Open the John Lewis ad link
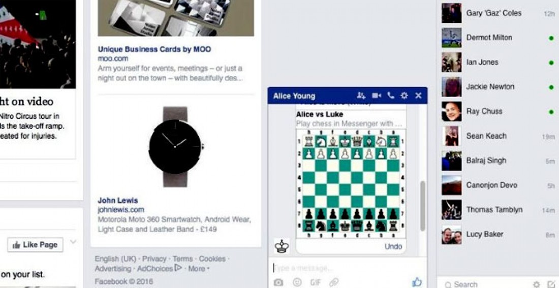 [118, 200]
